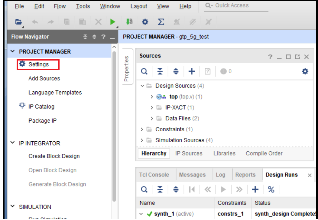Click the Flow Navigator vertical scrollbar
Image resolution: width=318 pixels, height=220 pixels.
click(x=114, y=126)
